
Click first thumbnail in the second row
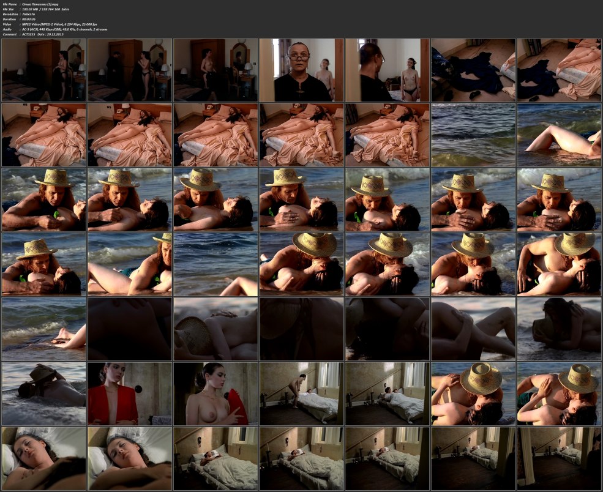pos(43,135)
